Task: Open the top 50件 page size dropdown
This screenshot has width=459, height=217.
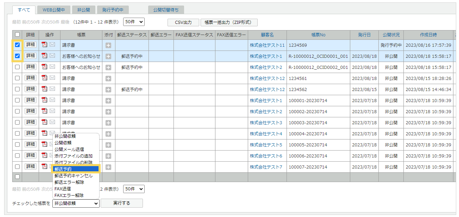Action: point(134,21)
